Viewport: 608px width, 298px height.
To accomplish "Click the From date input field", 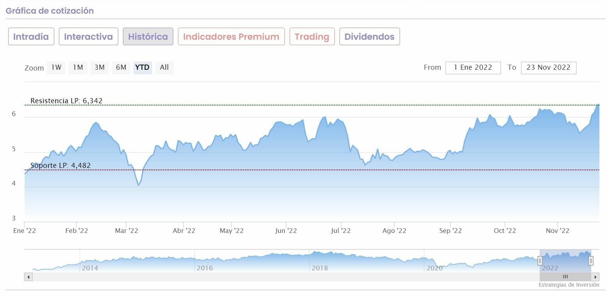I will point(473,67).
